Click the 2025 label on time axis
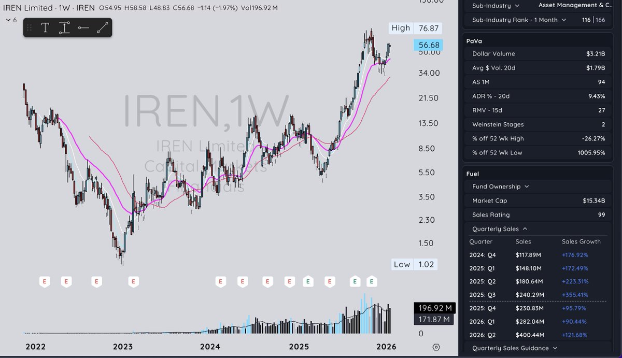 [299, 347]
